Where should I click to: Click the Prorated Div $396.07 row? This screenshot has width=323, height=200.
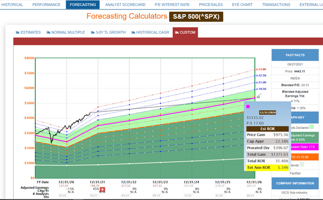[x=267, y=148]
